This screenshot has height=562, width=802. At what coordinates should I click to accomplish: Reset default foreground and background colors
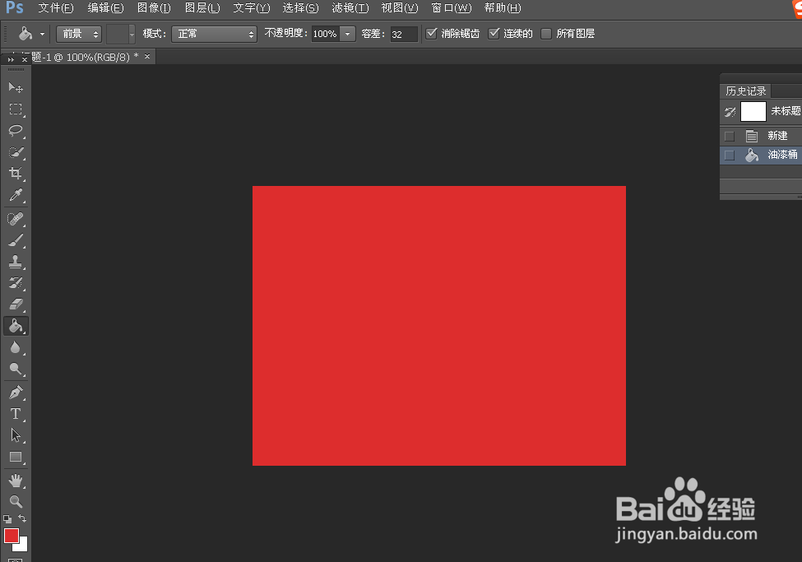(x=7, y=519)
